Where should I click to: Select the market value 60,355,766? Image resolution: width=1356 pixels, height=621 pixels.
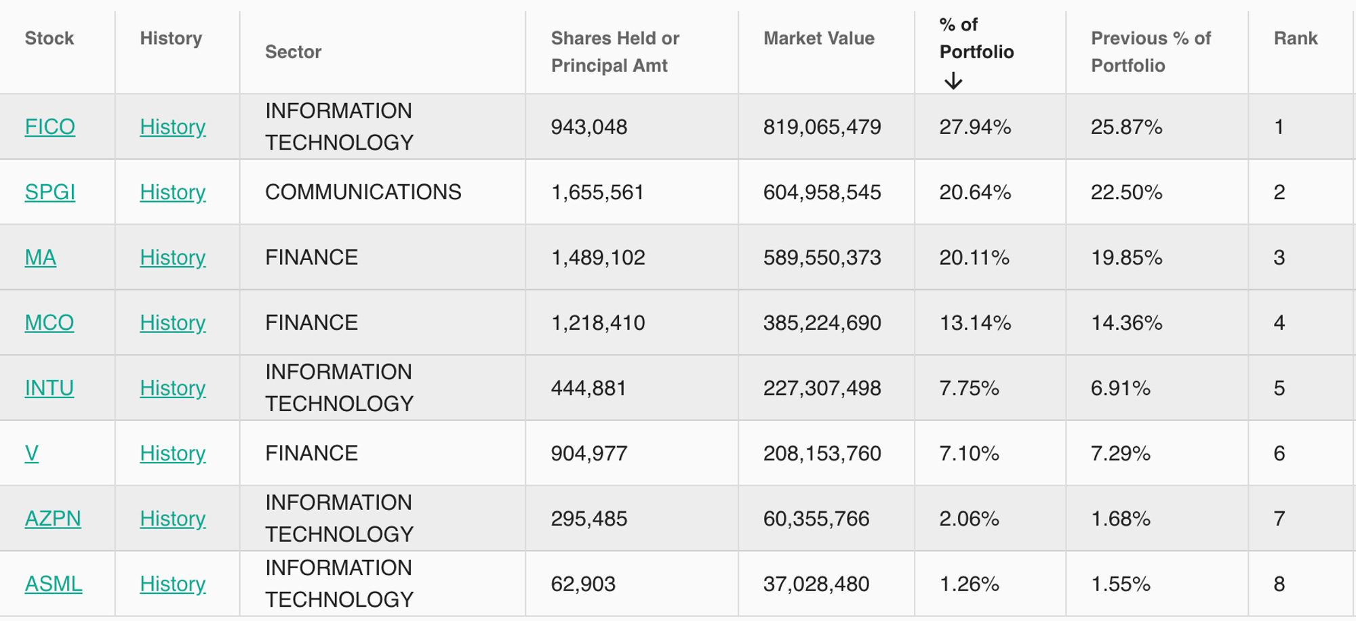[816, 518]
